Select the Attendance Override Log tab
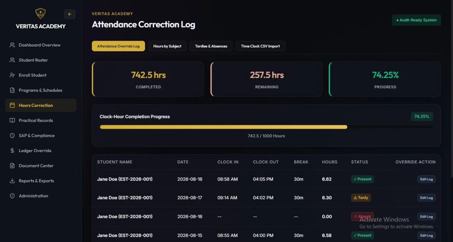This screenshot has height=242, width=453. [x=118, y=46]
